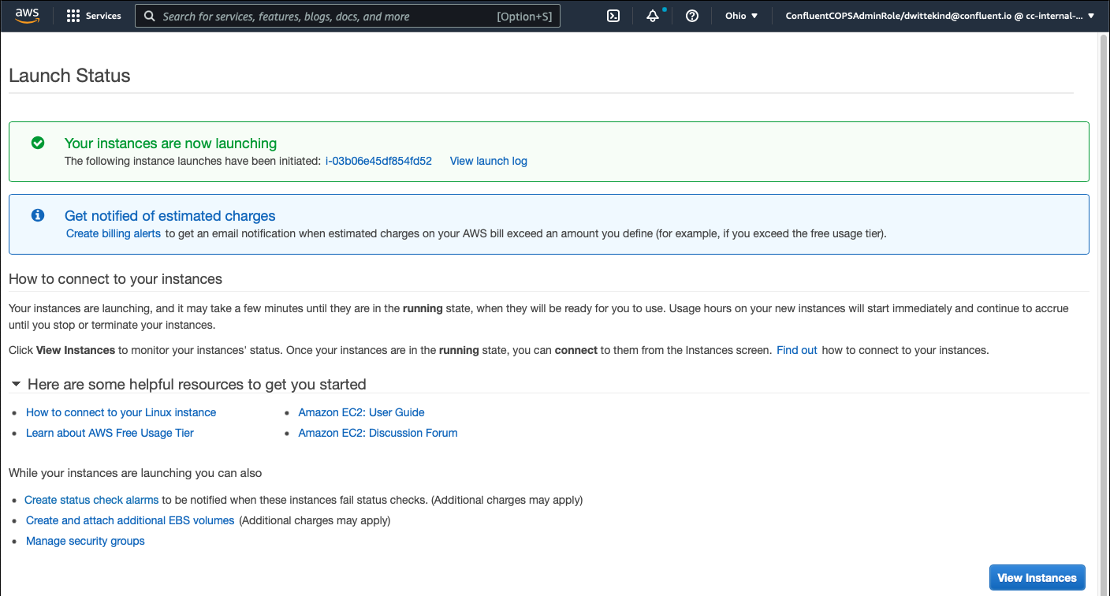This screenshot has height=596, width=1110.
Task: Open the Services grid menu
Action: [94, 16]
